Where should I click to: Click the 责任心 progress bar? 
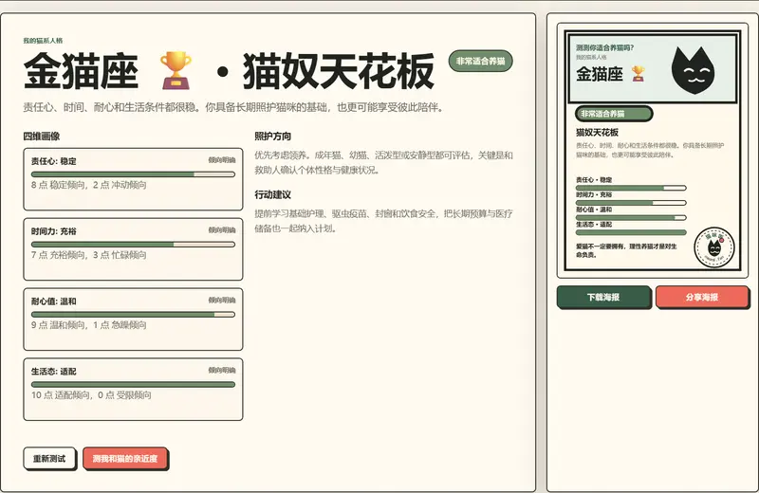[x=133, y=174]
